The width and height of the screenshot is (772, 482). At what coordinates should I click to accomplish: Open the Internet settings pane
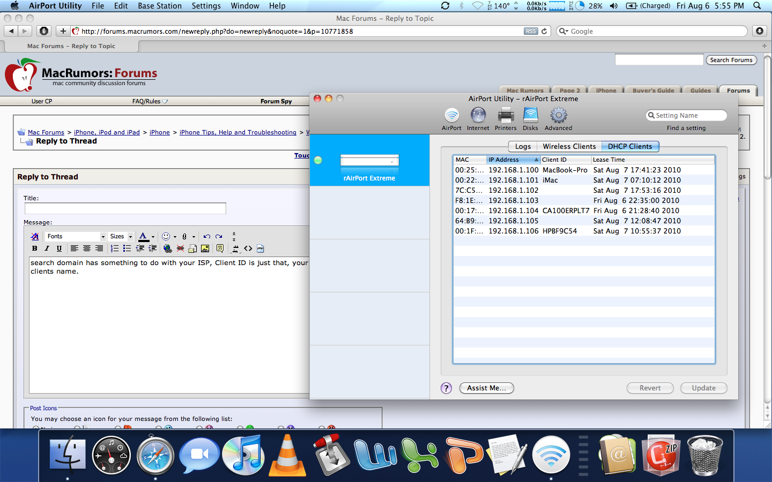click(x=478, y=119)
